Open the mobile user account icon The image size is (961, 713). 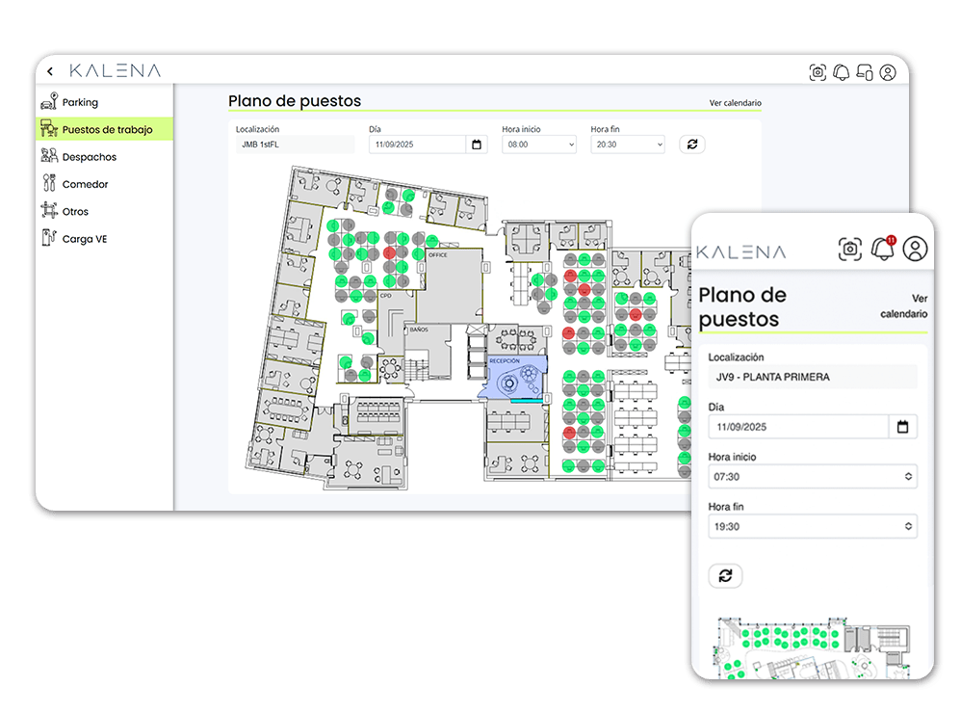coord(915,249)
